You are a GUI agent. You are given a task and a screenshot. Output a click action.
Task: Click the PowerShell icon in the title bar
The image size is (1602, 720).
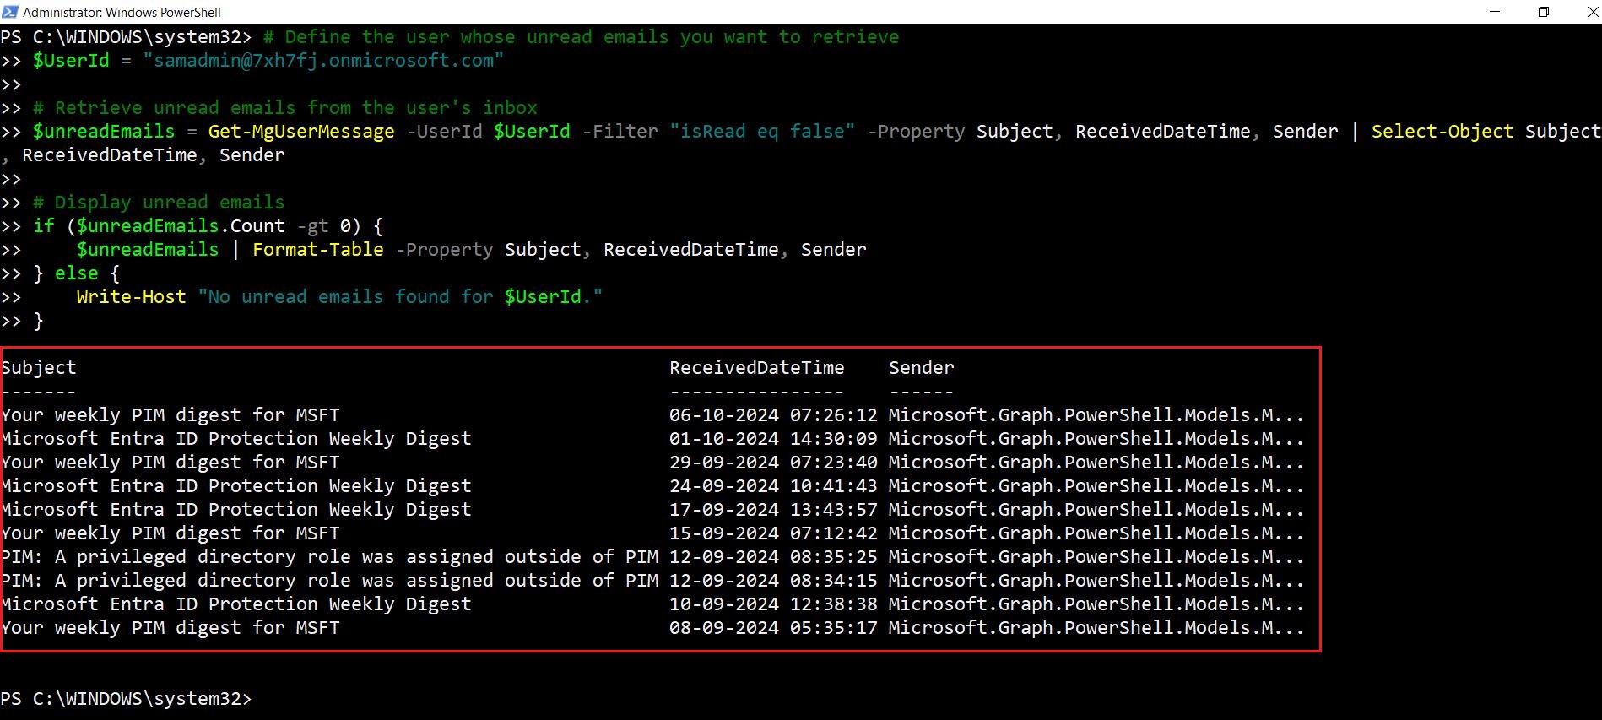tap(10, 12)
